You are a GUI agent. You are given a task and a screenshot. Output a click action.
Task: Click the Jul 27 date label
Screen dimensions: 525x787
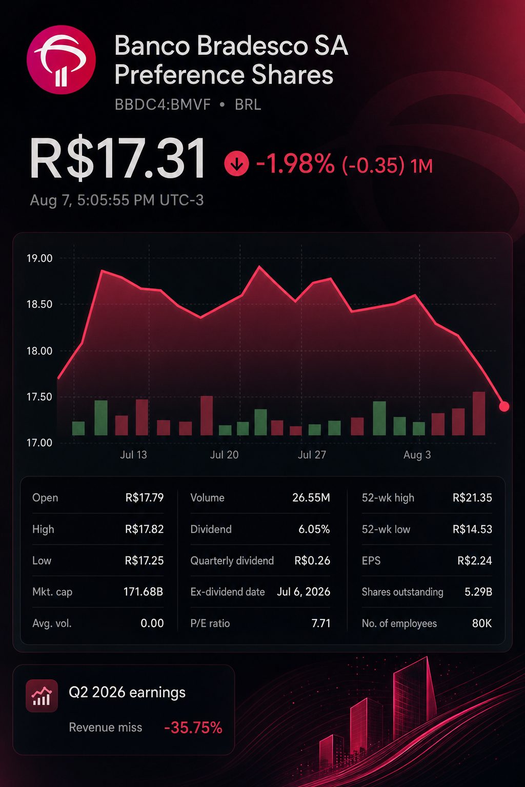[x=312, y=455]
